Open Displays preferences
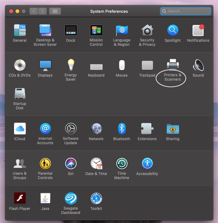Viewport: 218px width, 223px height. pos(45,65)
